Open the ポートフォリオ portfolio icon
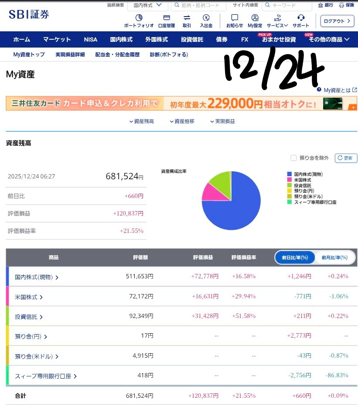The width and height of the screenshot is (358, 410). [x=139, y=18]
